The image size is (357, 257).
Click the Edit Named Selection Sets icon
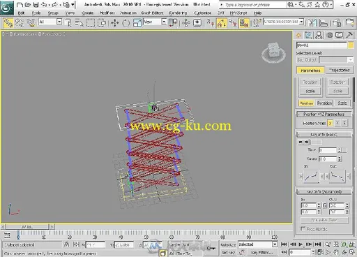click(x=257, y=23)
